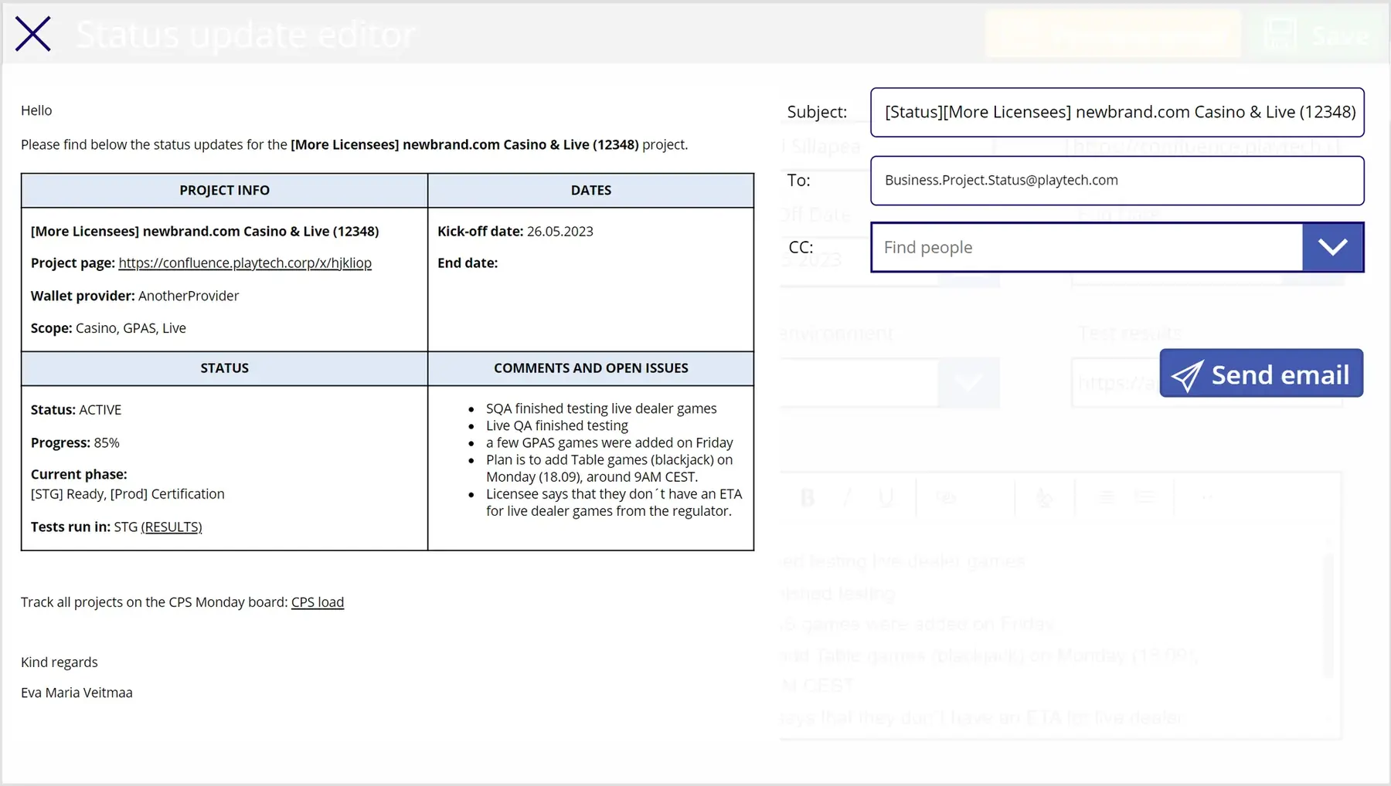The image size is (1391, 786).
Task: Follow the CPS load link
Action: pyautogui.click(x=318, y=602)
